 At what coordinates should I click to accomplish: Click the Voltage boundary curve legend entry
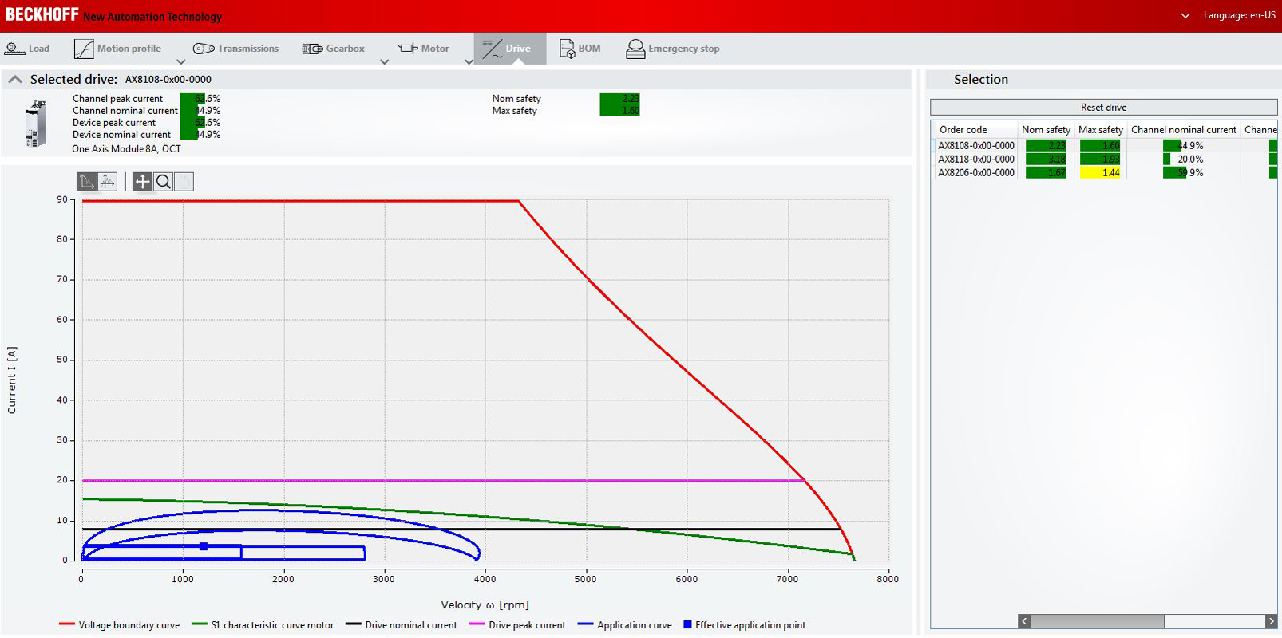click(x=120, y=625)
